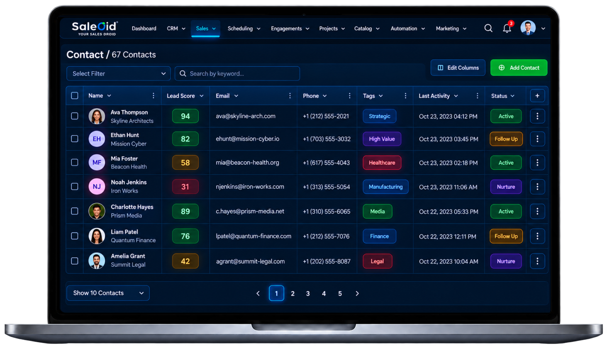Expand the account menu chevron beside avatar

pos(543,29)
